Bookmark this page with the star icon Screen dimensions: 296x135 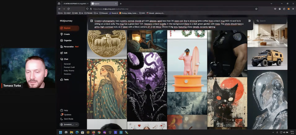coord(256,9)
